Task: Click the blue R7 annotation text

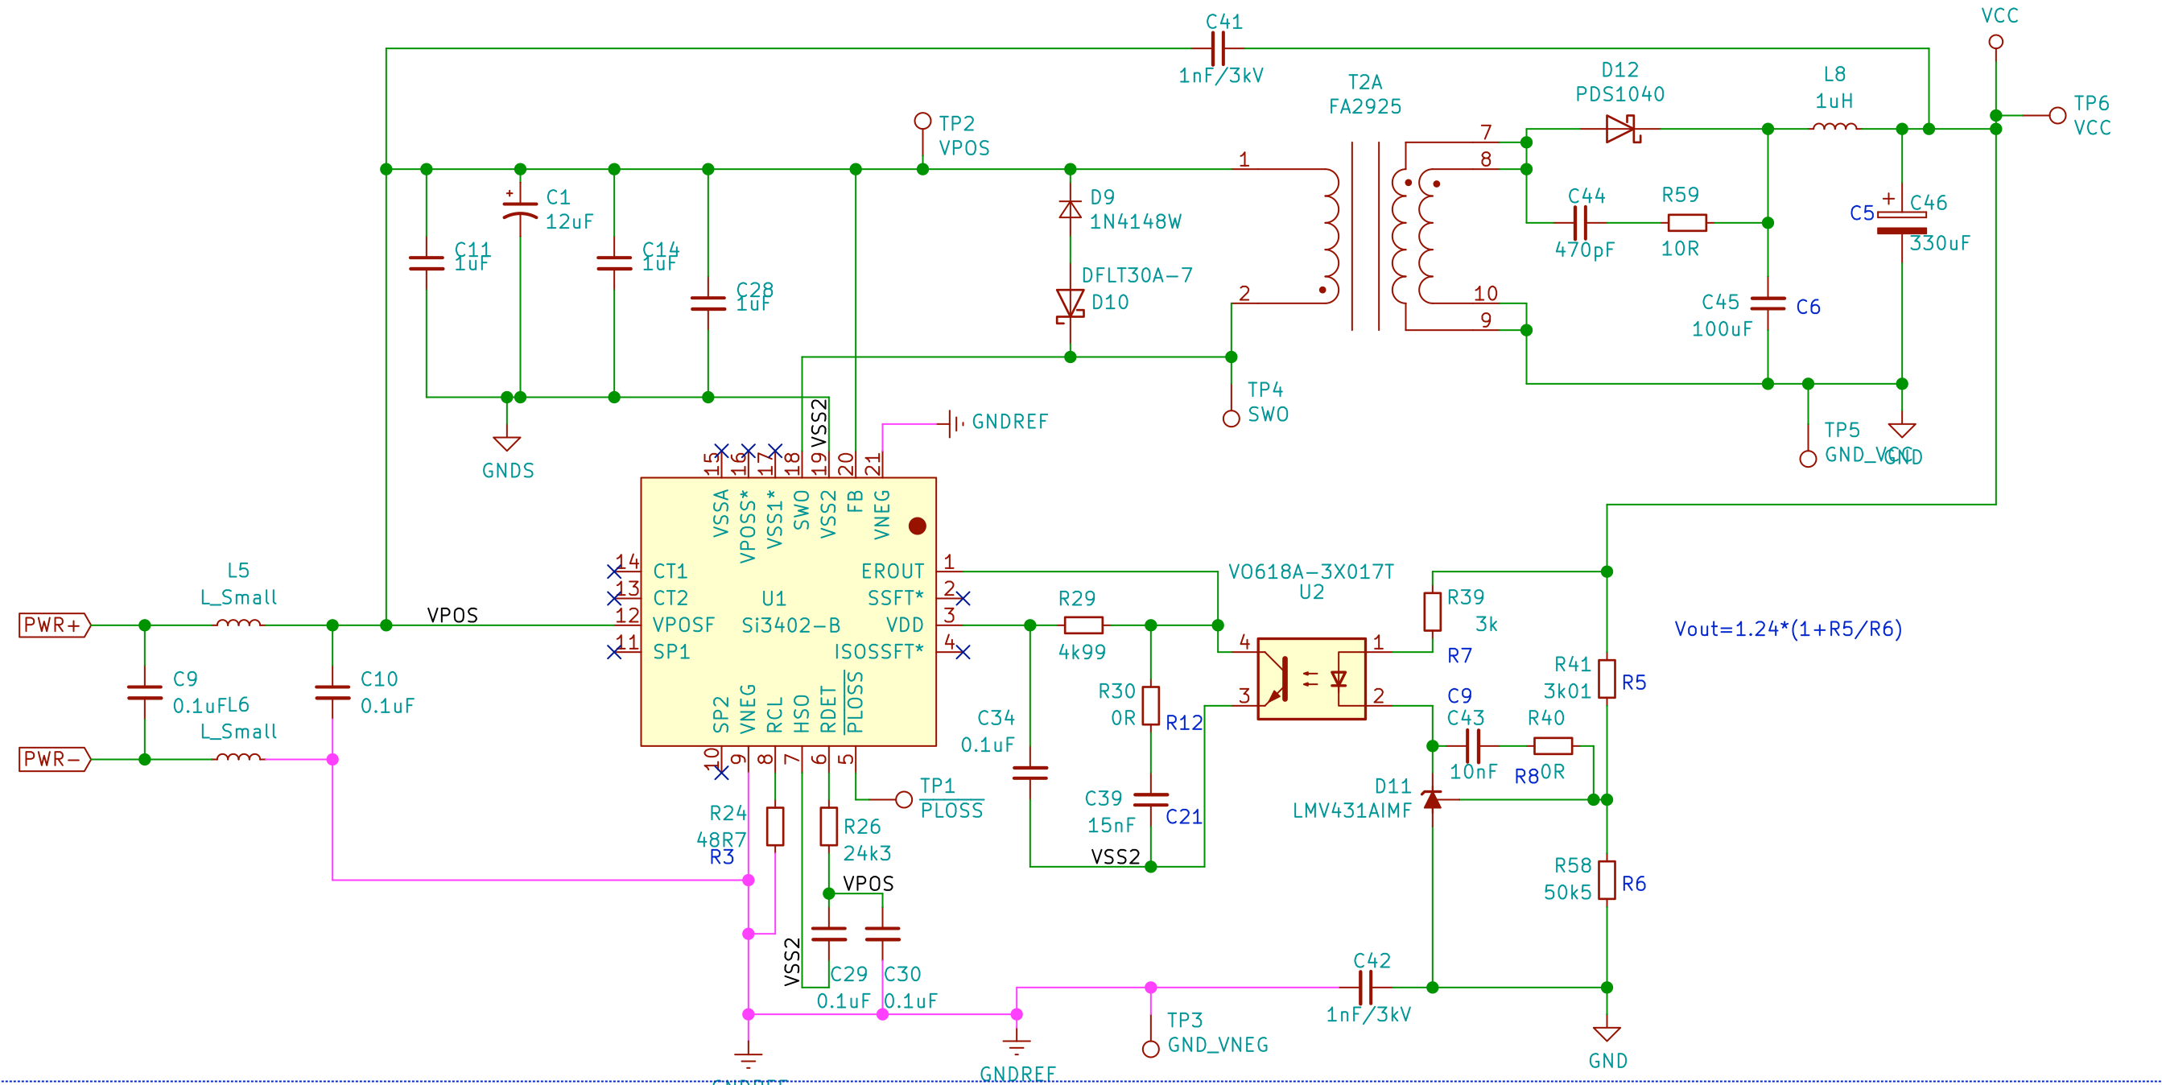Action: 1459,655
